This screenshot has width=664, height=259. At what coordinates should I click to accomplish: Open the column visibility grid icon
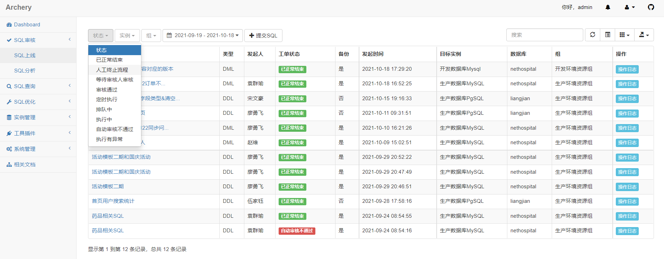pyautogui.click(x=624, y=35)
